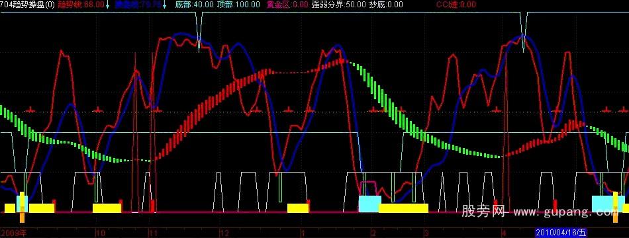Click the 黄金区:0.00 label
The width and height of the screenshot is (629, 238).
click(x=287, y=5)
